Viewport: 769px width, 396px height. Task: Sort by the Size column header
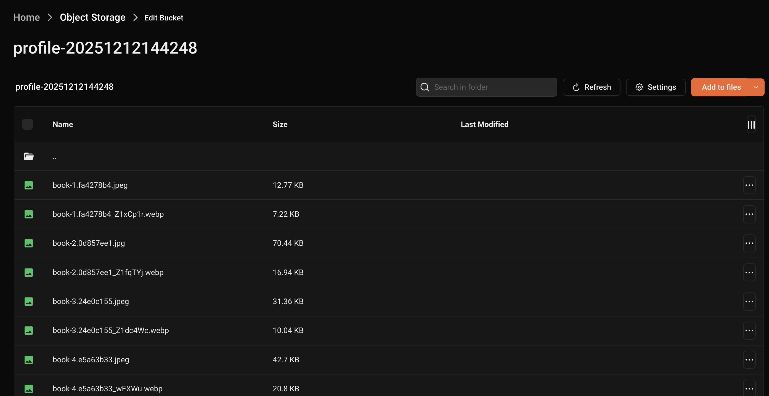click(x=280, y=124)
